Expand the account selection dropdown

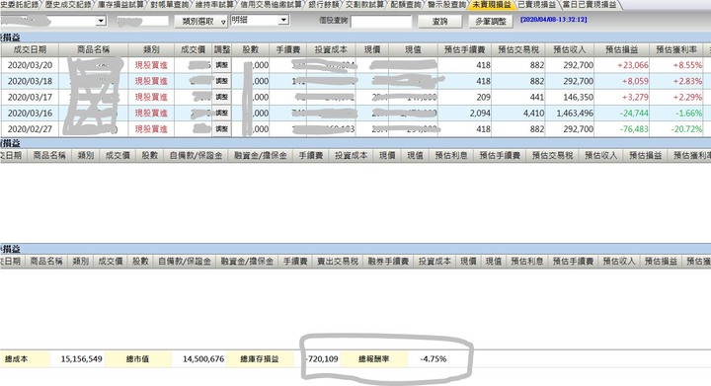(x=101, y=21)
